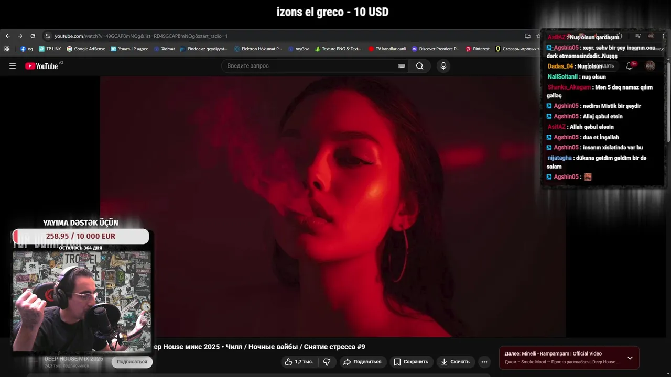
Task: Open the Facebook 'og' bookmark
Action: point(27,49)
